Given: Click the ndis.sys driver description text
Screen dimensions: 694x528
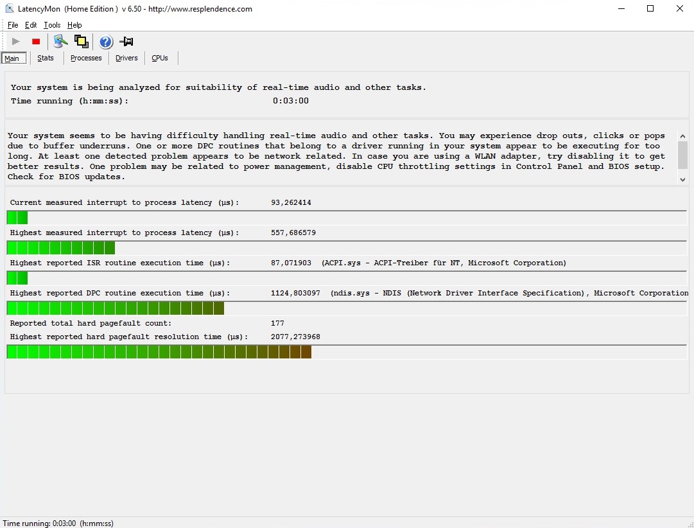Looking at the screenshot, I should pos(509,293).
